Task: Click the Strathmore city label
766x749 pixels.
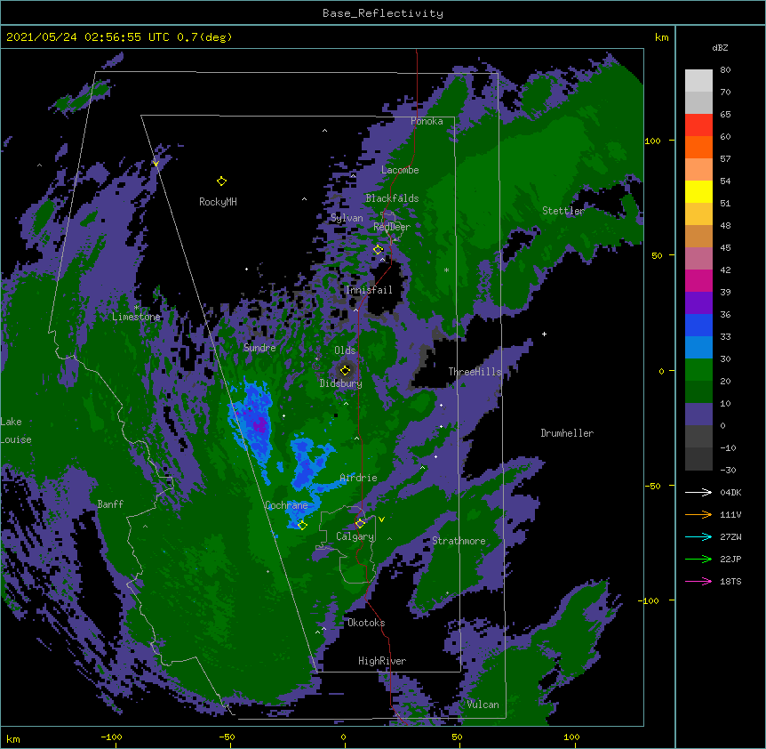Action: [459, 541]
